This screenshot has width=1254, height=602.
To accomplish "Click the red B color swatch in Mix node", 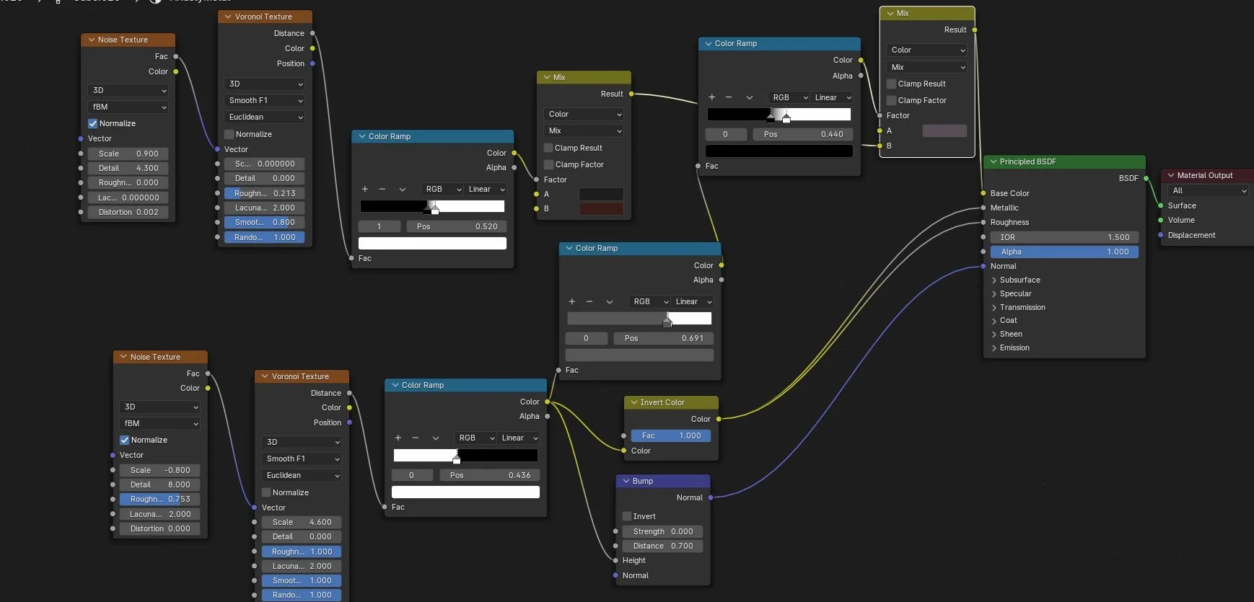I will [x=601, y=208].
